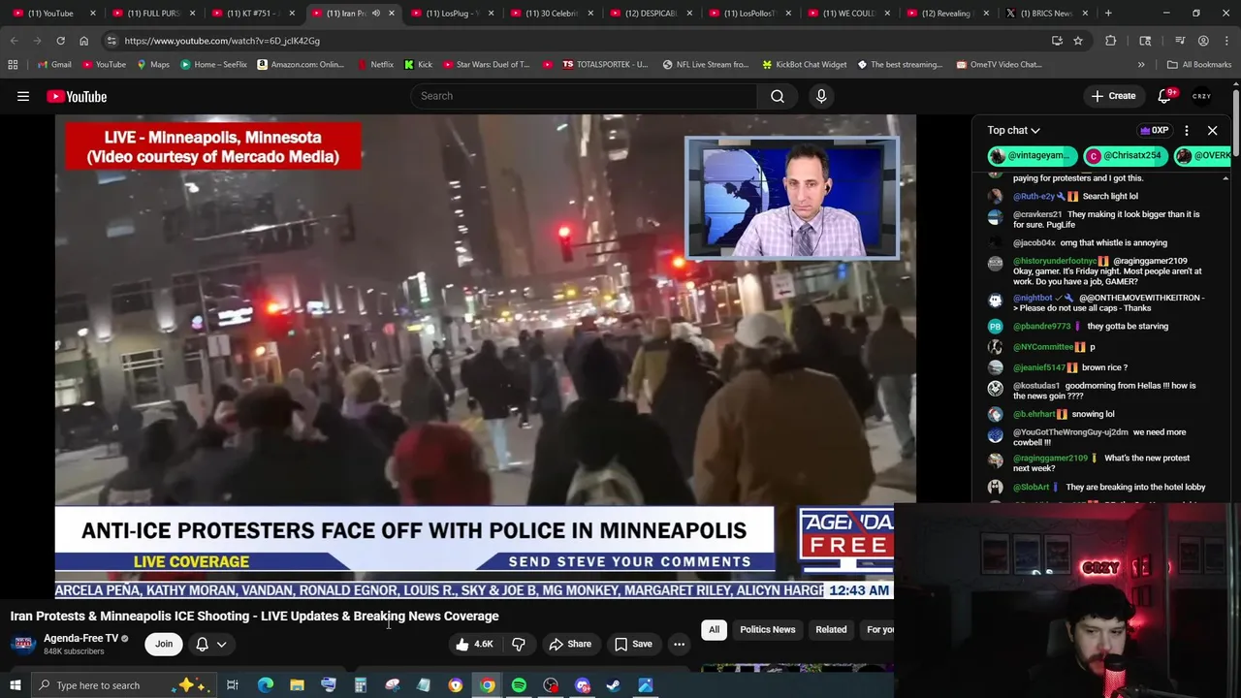Go to the YouTube home logo
The height and width of the screenshot is (698, 1241).
[x=77, y=96]
